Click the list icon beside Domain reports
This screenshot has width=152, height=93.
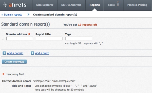pos(2,15)
